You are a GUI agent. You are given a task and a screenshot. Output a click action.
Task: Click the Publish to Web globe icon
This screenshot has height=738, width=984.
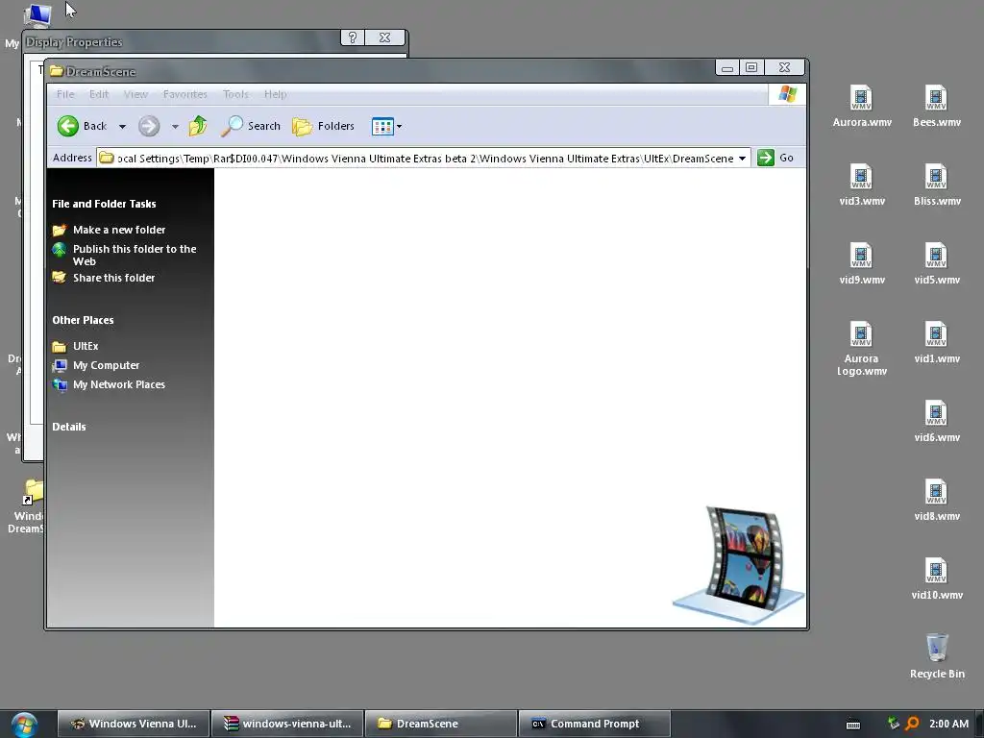[59, 250]
